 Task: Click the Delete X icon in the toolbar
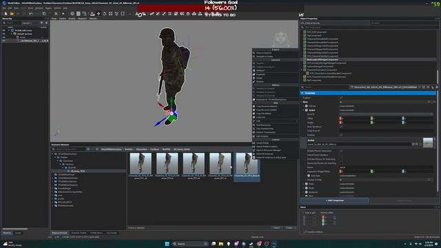56,14
